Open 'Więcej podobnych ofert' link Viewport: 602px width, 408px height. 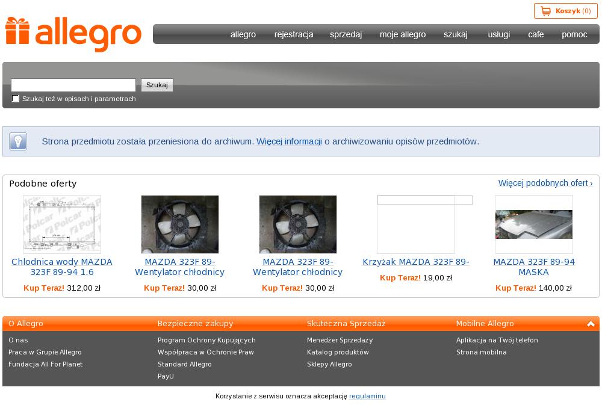(x=545, y=183)
